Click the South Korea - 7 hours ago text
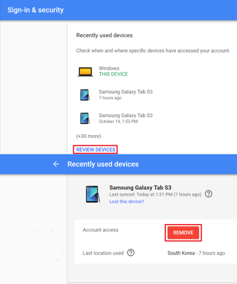Image resolution: width=237 pixels, height=284 pixels. click(196, 253)
